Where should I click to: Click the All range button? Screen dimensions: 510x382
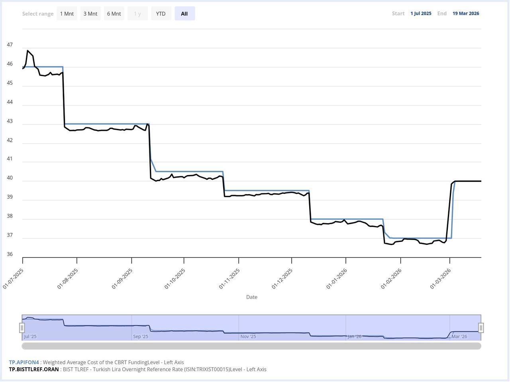(x=184, y=13)
